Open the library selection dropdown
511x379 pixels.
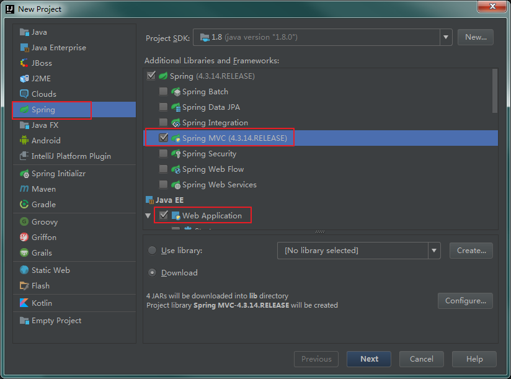coord(434,251)
